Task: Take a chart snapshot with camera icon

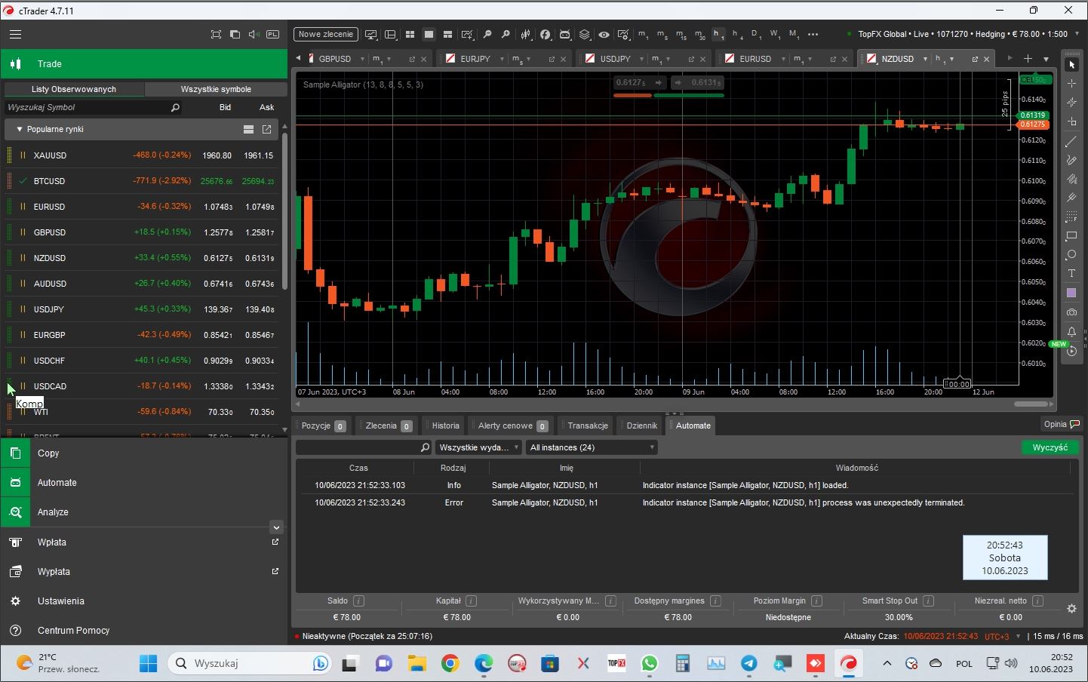Action: pos(1071,312)
